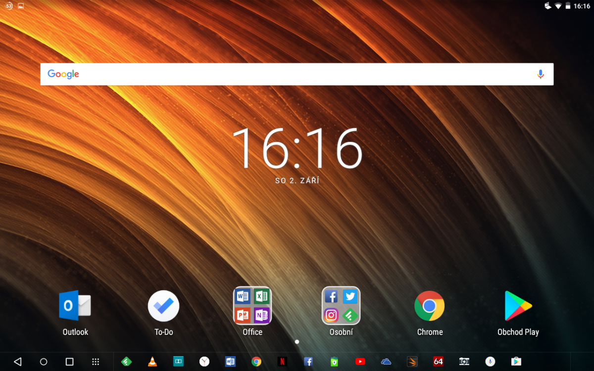Show recent apps with square button
The width and height of the screenshot is (594, 371).
70,362
